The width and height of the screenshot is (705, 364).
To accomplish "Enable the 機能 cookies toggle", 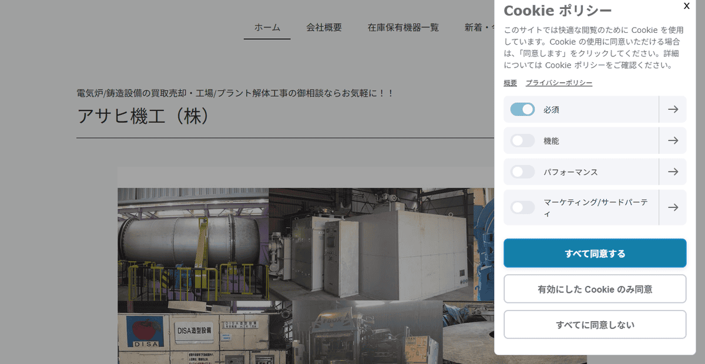I will tap(522, 140).
